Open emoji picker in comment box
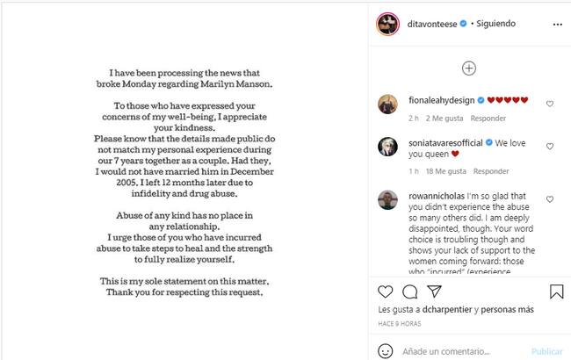571x360 pixels. click(x=385, y=351)
